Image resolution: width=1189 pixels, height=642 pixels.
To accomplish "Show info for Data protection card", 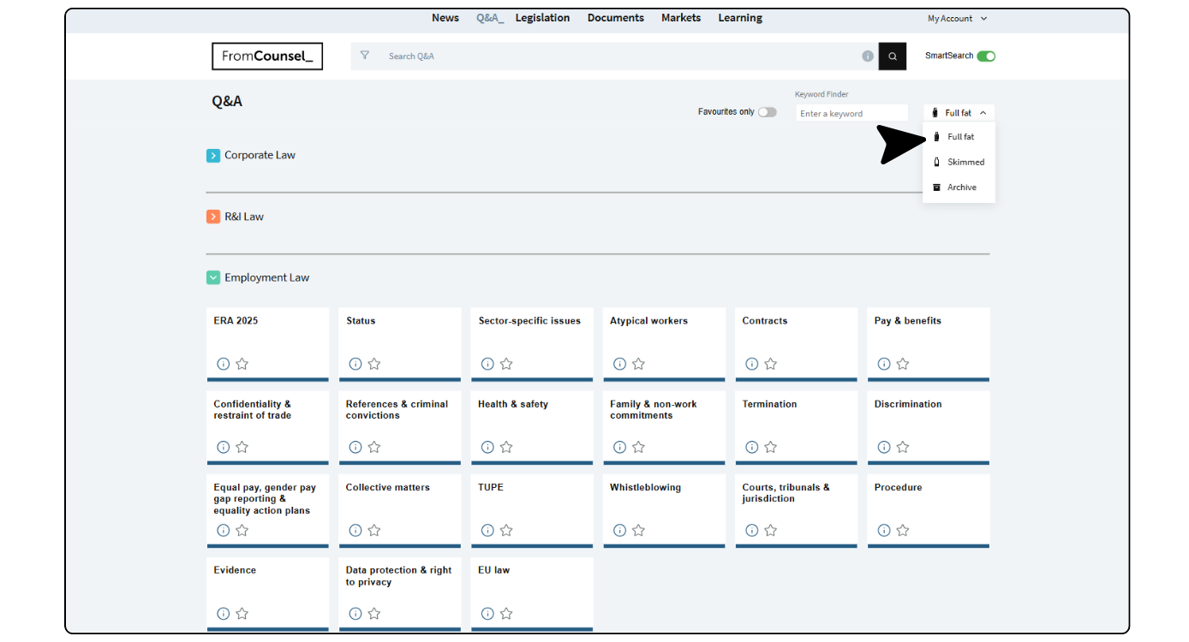I will 356,613.
